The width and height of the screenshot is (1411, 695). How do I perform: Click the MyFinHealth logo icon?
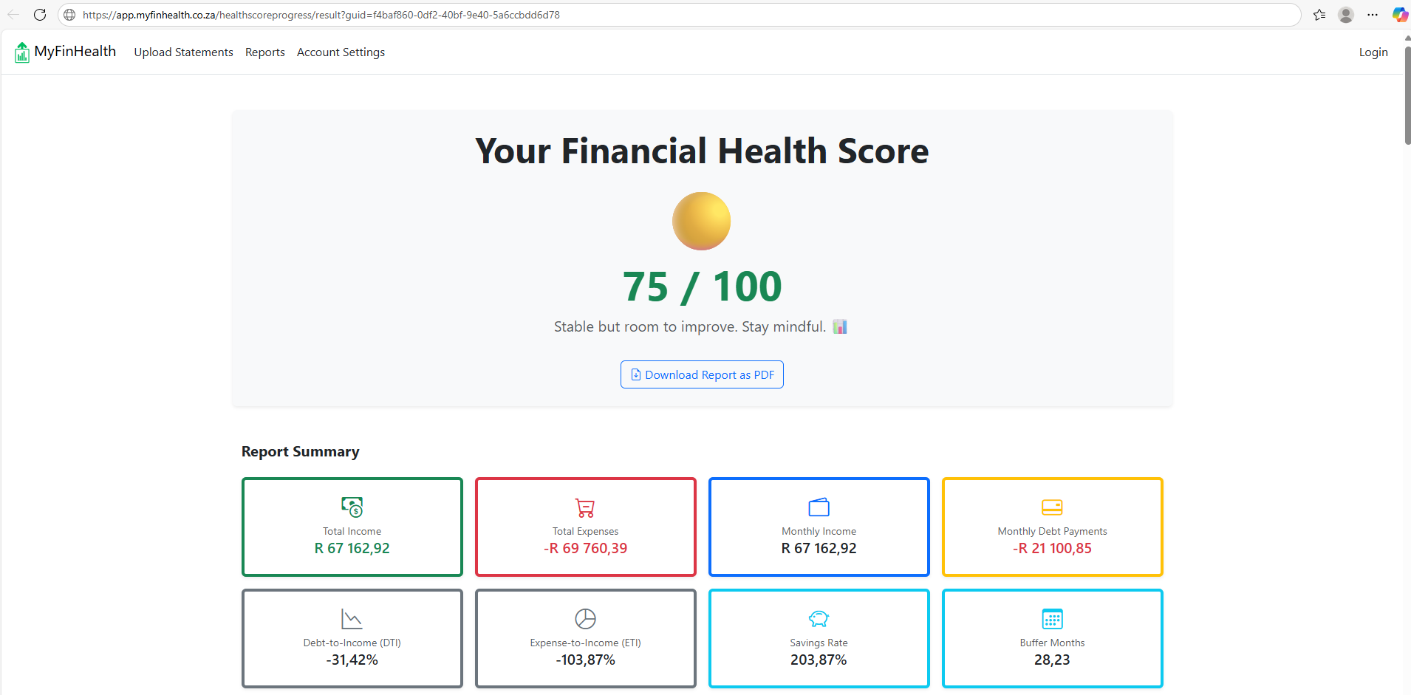point(22,52)
